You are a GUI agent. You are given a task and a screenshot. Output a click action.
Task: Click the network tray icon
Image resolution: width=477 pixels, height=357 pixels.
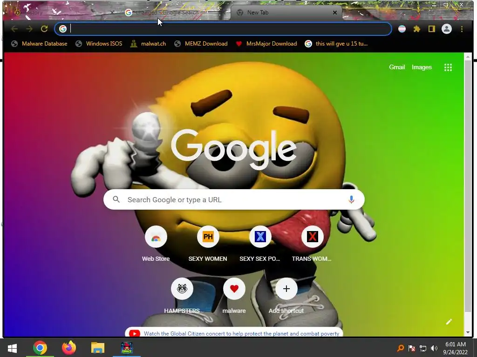point(423,348)
